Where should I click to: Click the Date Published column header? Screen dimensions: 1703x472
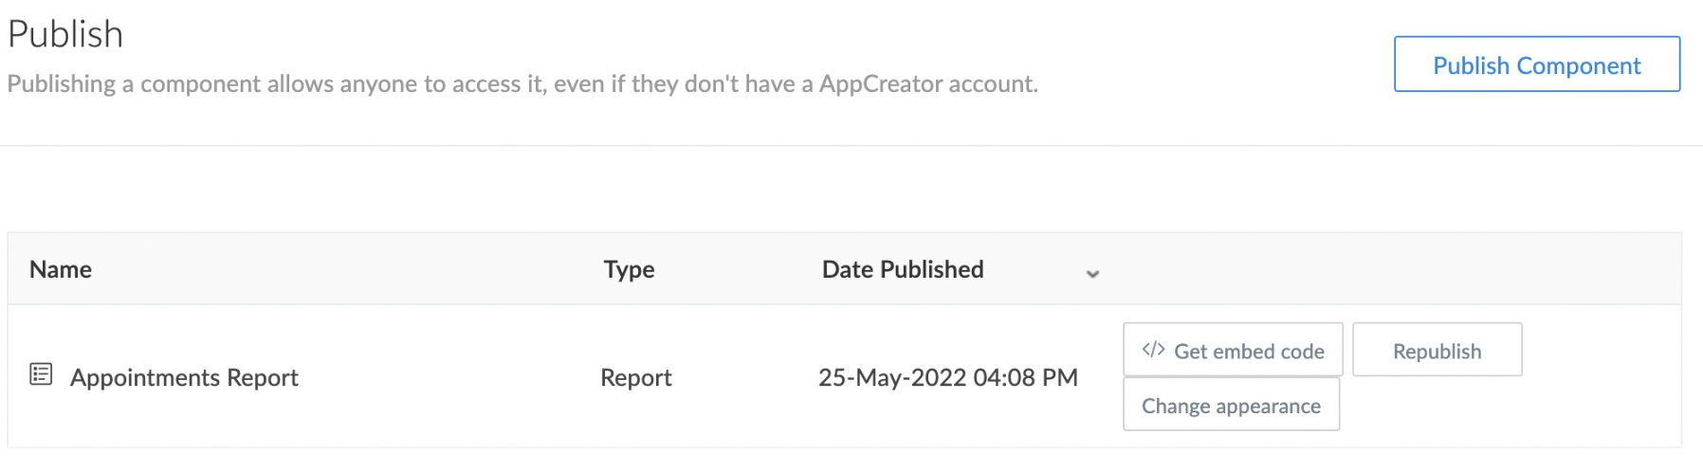[x=903, y=269]
